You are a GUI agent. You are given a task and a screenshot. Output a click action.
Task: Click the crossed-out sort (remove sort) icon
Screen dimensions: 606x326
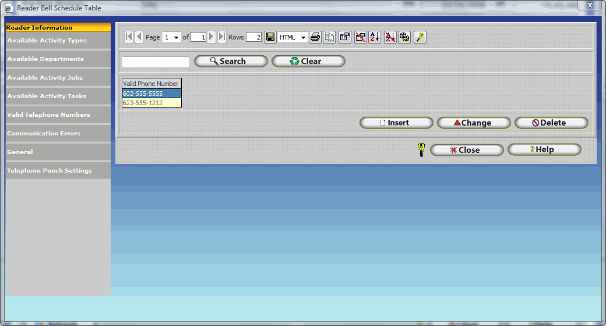[390, 37]
